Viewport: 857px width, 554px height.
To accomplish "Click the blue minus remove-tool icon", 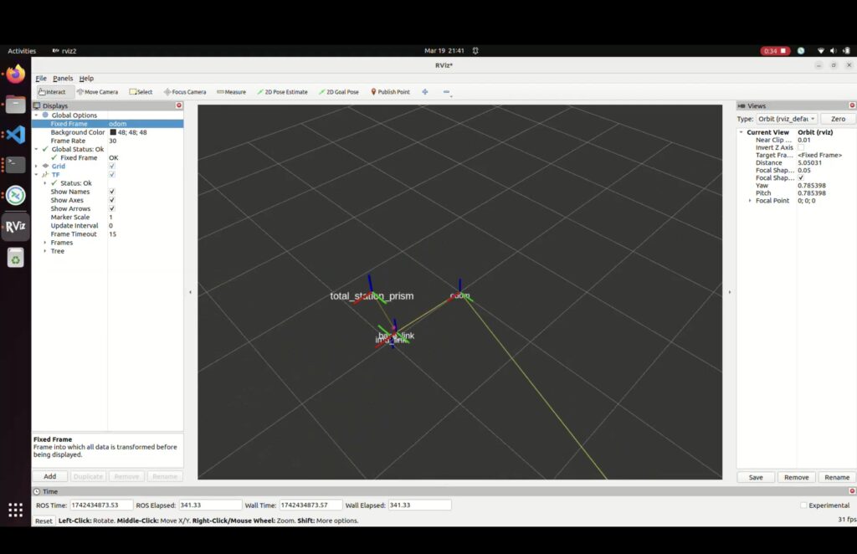I will [447, 92].
